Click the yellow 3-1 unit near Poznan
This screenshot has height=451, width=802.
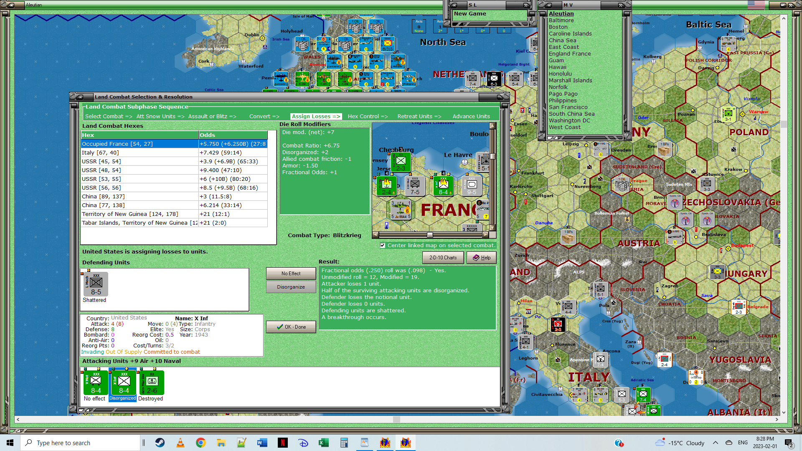[728, 114]
